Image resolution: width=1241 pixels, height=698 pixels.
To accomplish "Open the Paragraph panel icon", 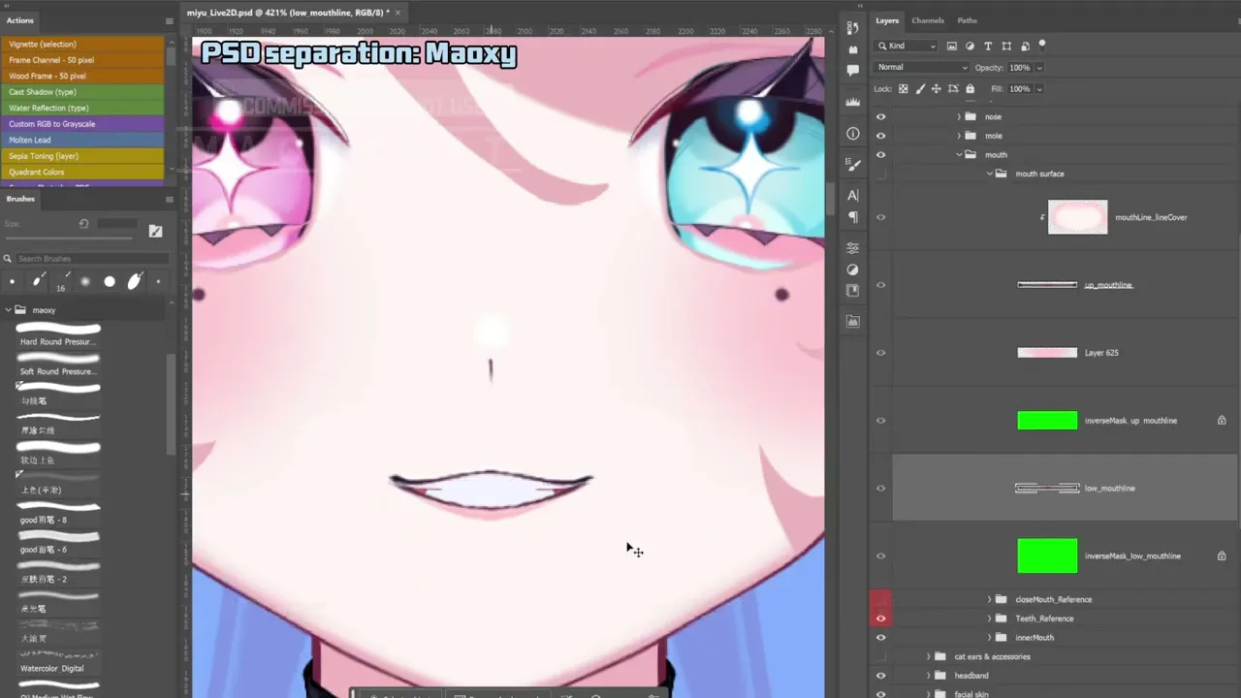I will tap(853, 217).
